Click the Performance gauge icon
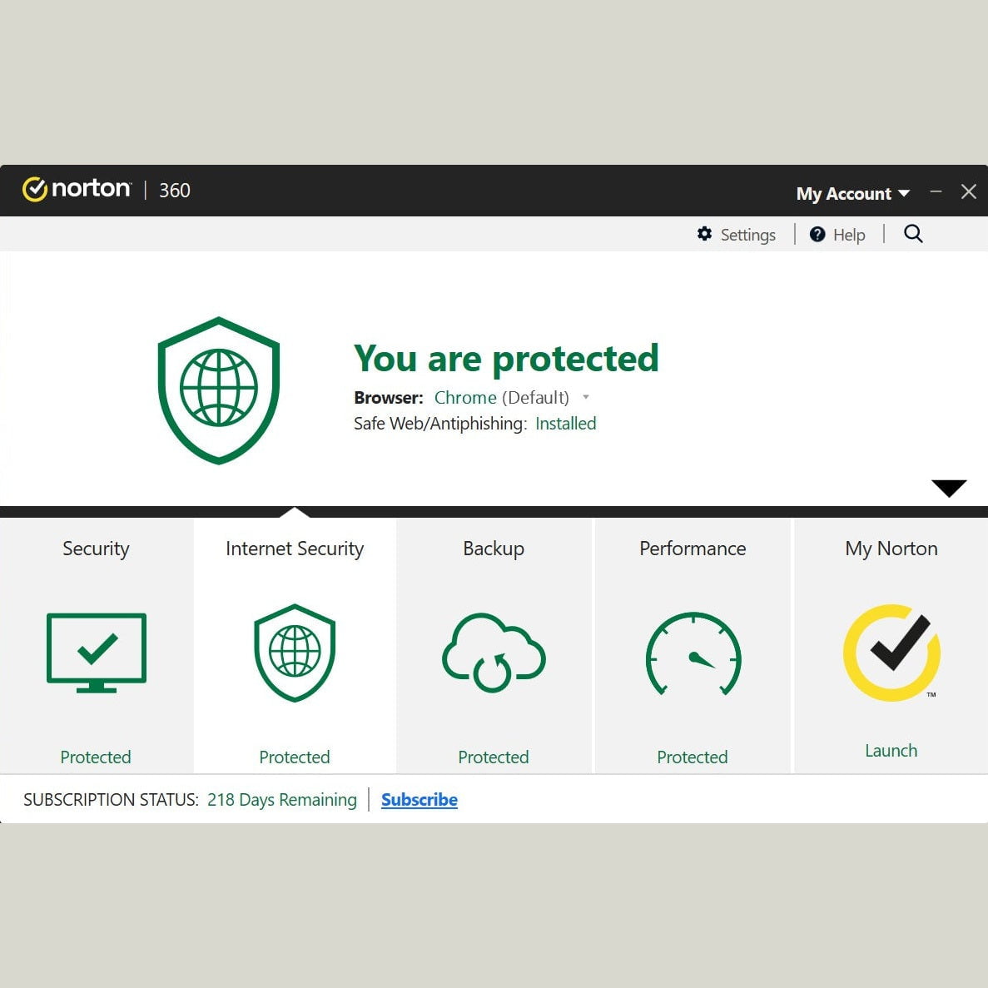988x988 pixels. point(693,658)
